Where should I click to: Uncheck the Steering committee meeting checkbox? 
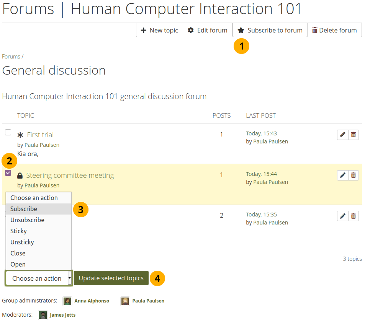8,173
